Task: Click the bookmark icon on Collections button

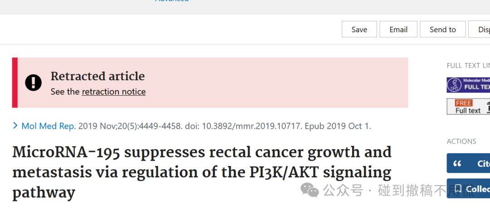Action: click(x=458, y=188)
